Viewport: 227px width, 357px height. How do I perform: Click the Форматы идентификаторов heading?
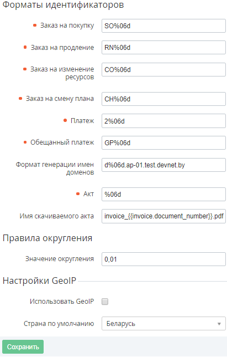coord(64,5)
